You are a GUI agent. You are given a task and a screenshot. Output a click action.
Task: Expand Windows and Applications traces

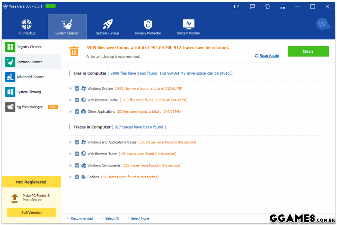pos(70,142)
